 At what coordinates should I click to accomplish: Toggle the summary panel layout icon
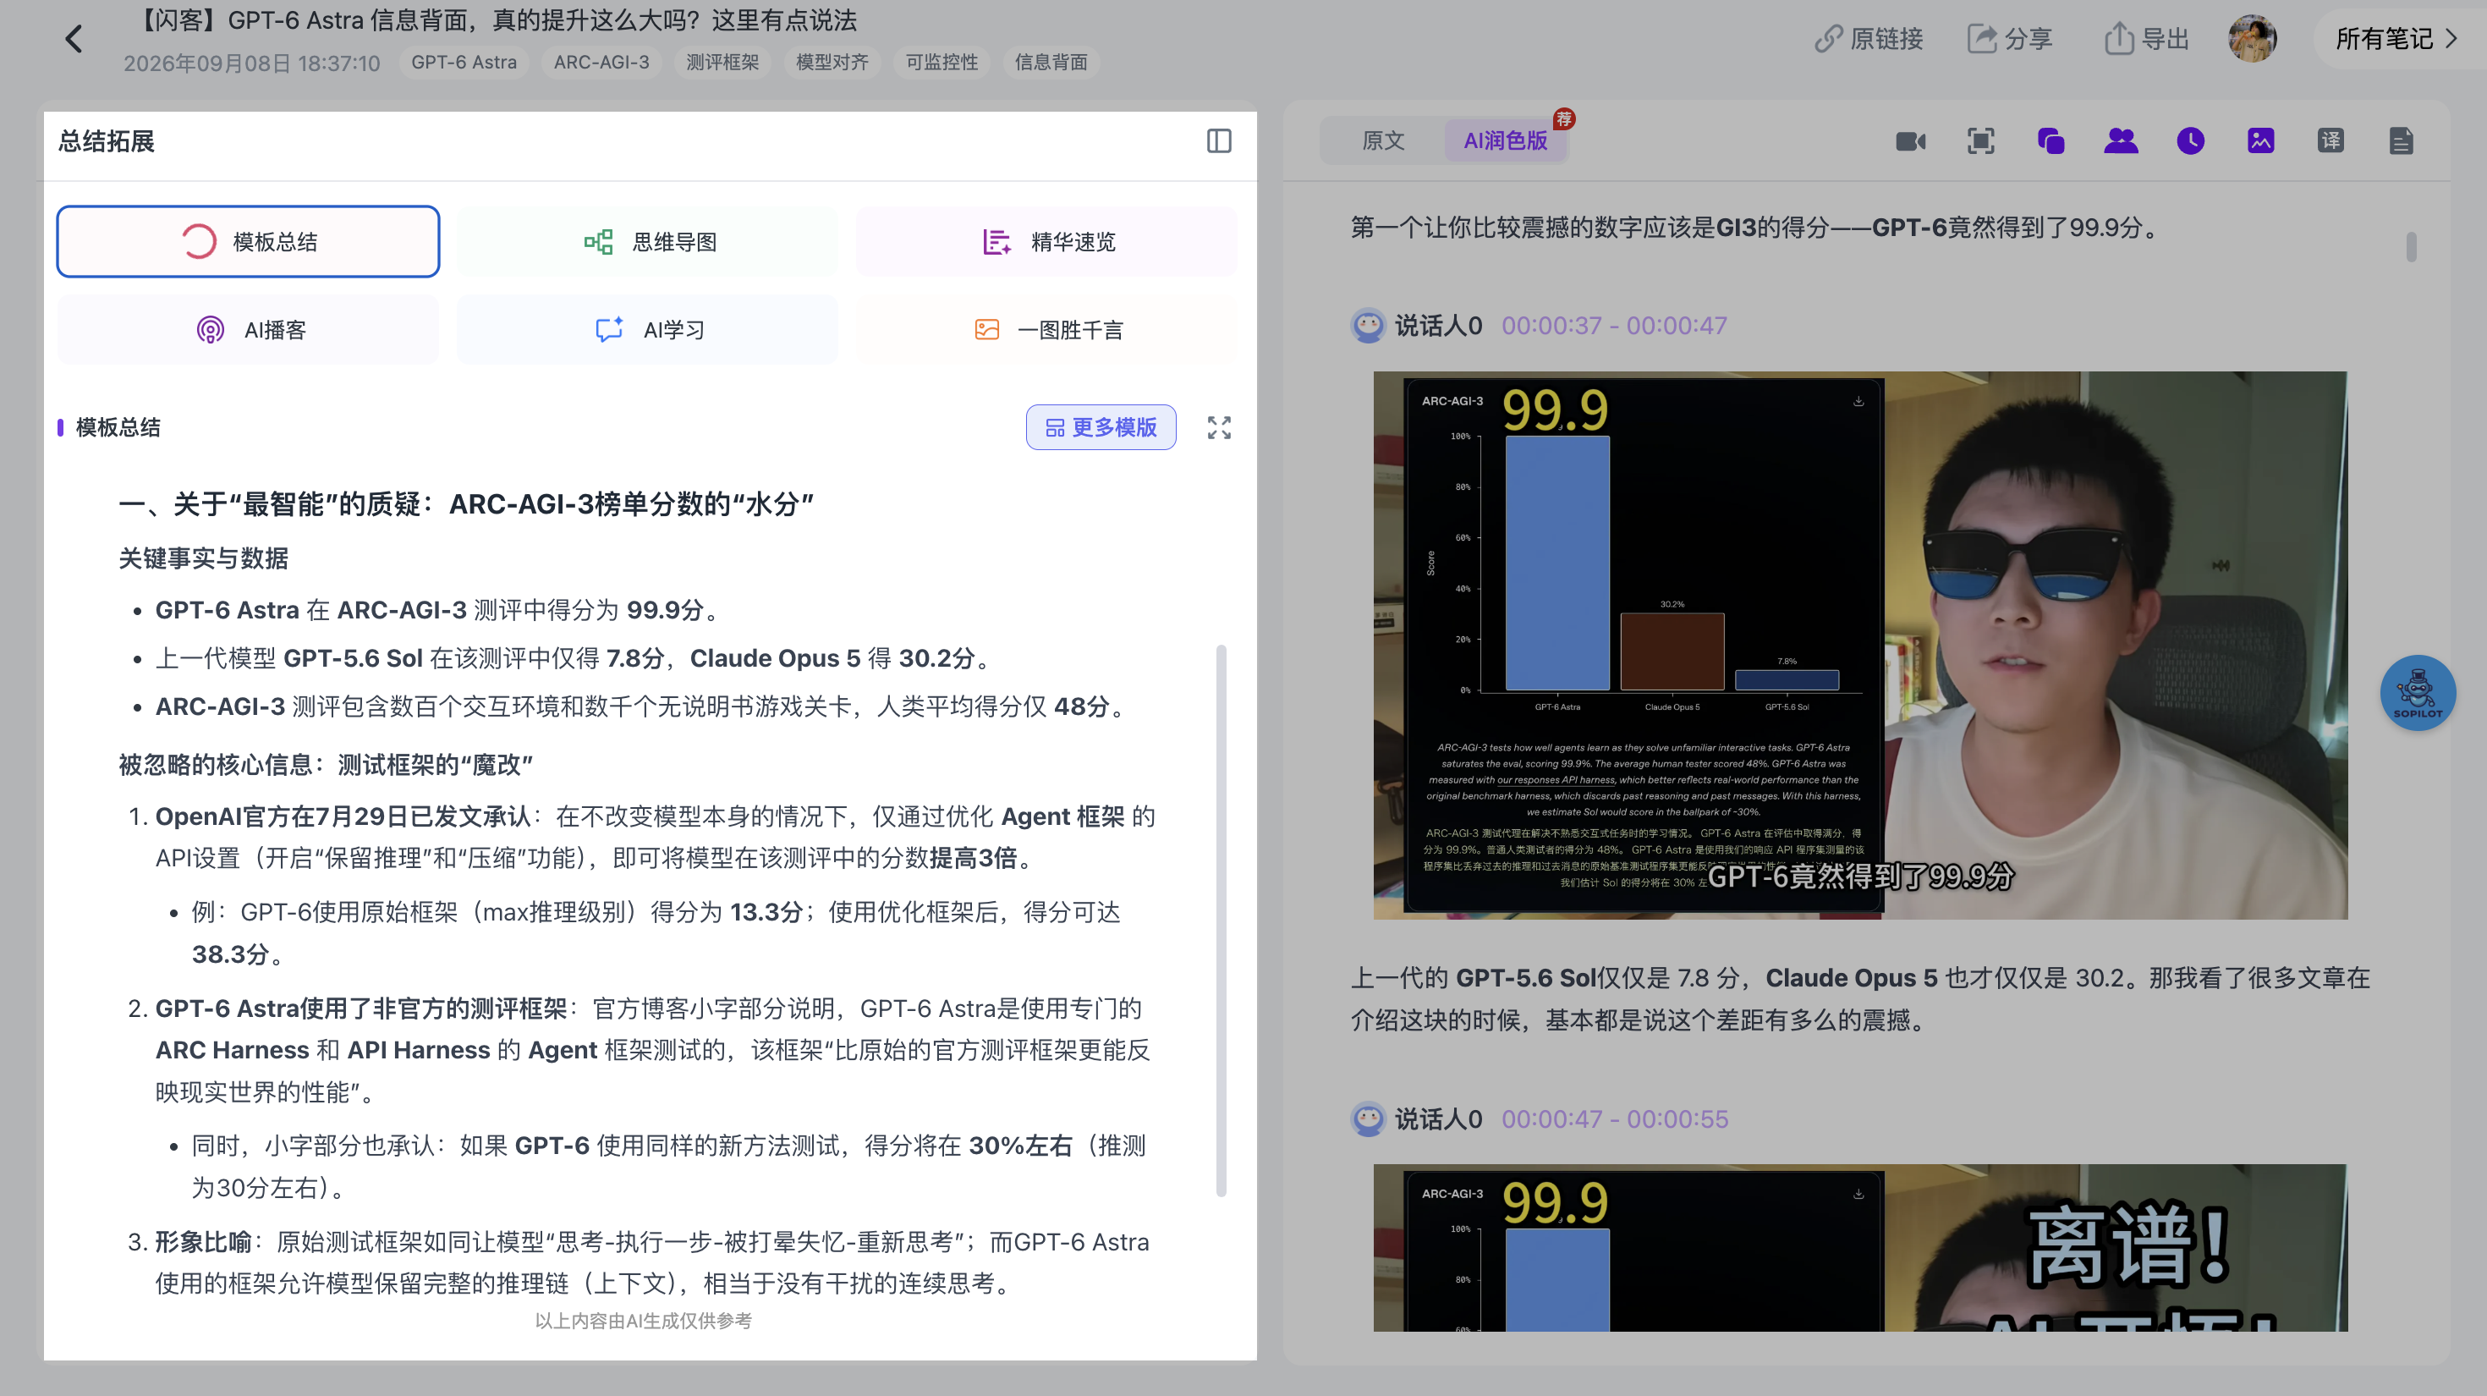coord(1218,141)
